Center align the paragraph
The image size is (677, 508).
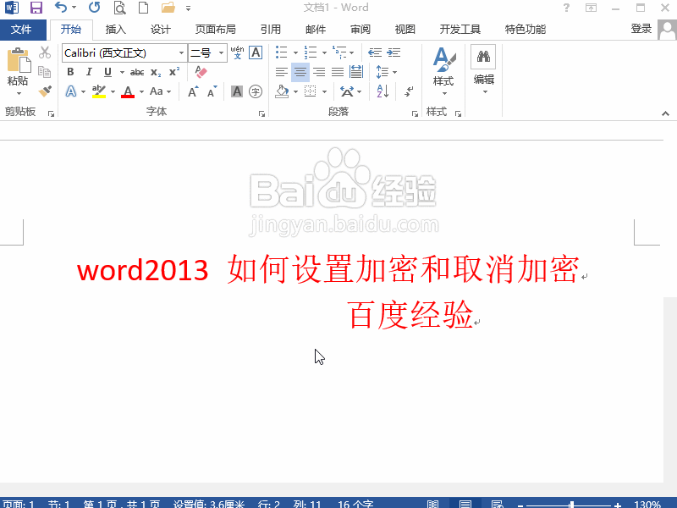[x=300, y=72]
